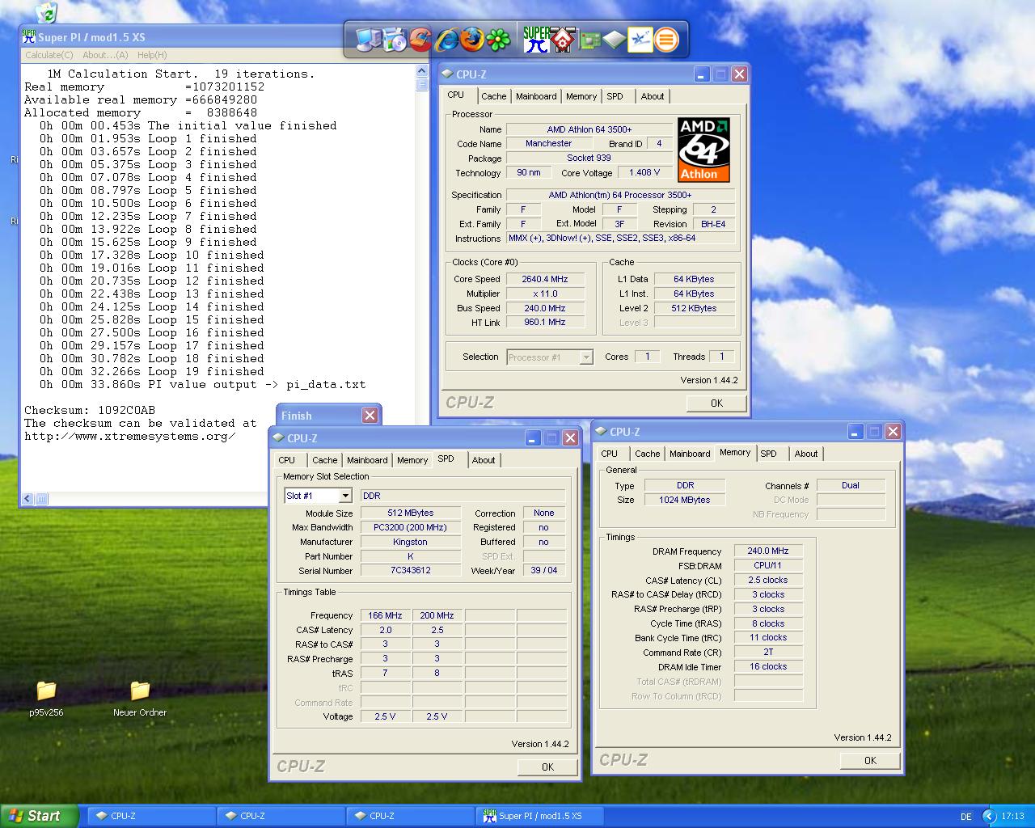The image size is (1035, 828).
Task: Click the 17:13 tray clock
Action: 1012,817
